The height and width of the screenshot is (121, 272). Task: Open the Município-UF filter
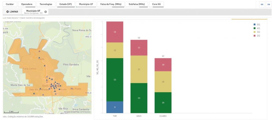click(x=86, y=4)
